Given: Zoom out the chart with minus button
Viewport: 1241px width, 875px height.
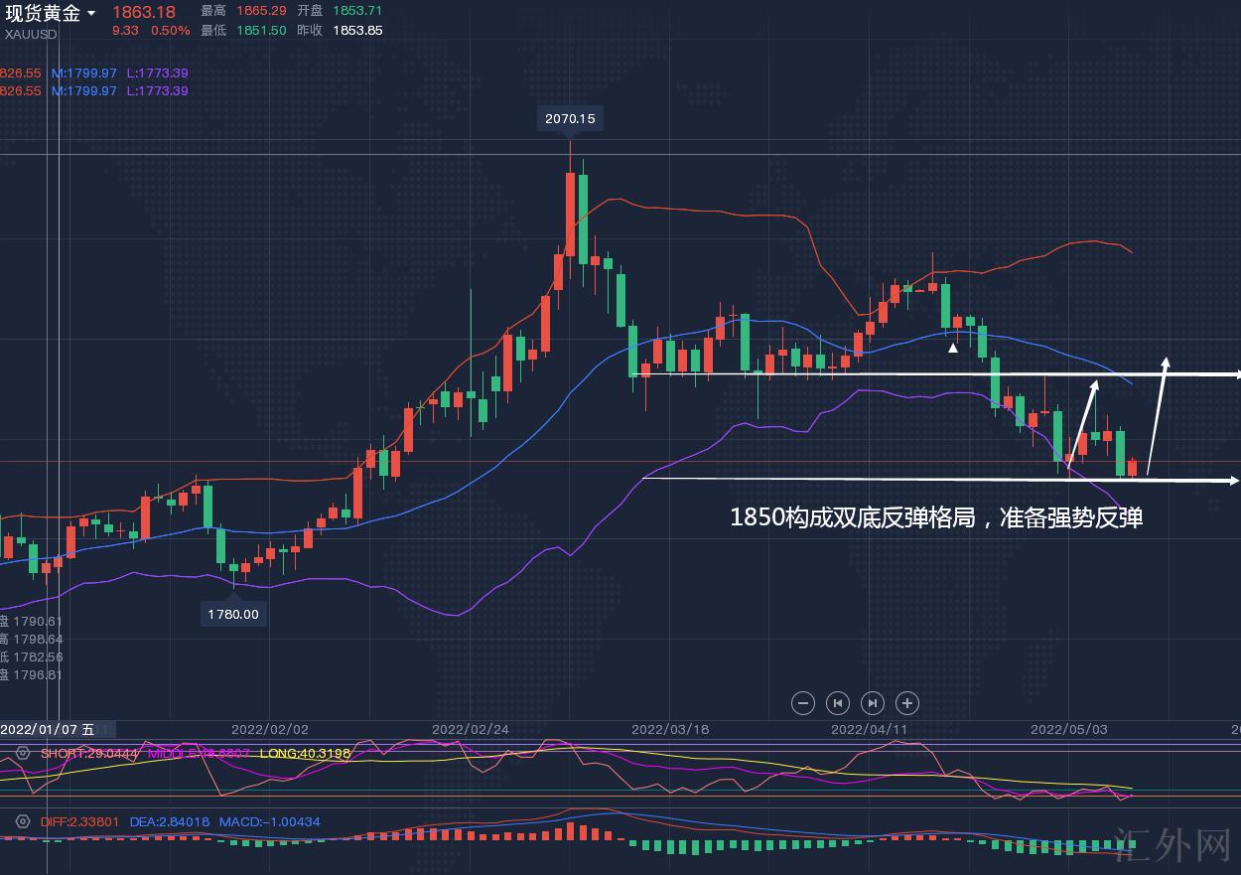Looking at the screenshot, I should coord(803,703).
